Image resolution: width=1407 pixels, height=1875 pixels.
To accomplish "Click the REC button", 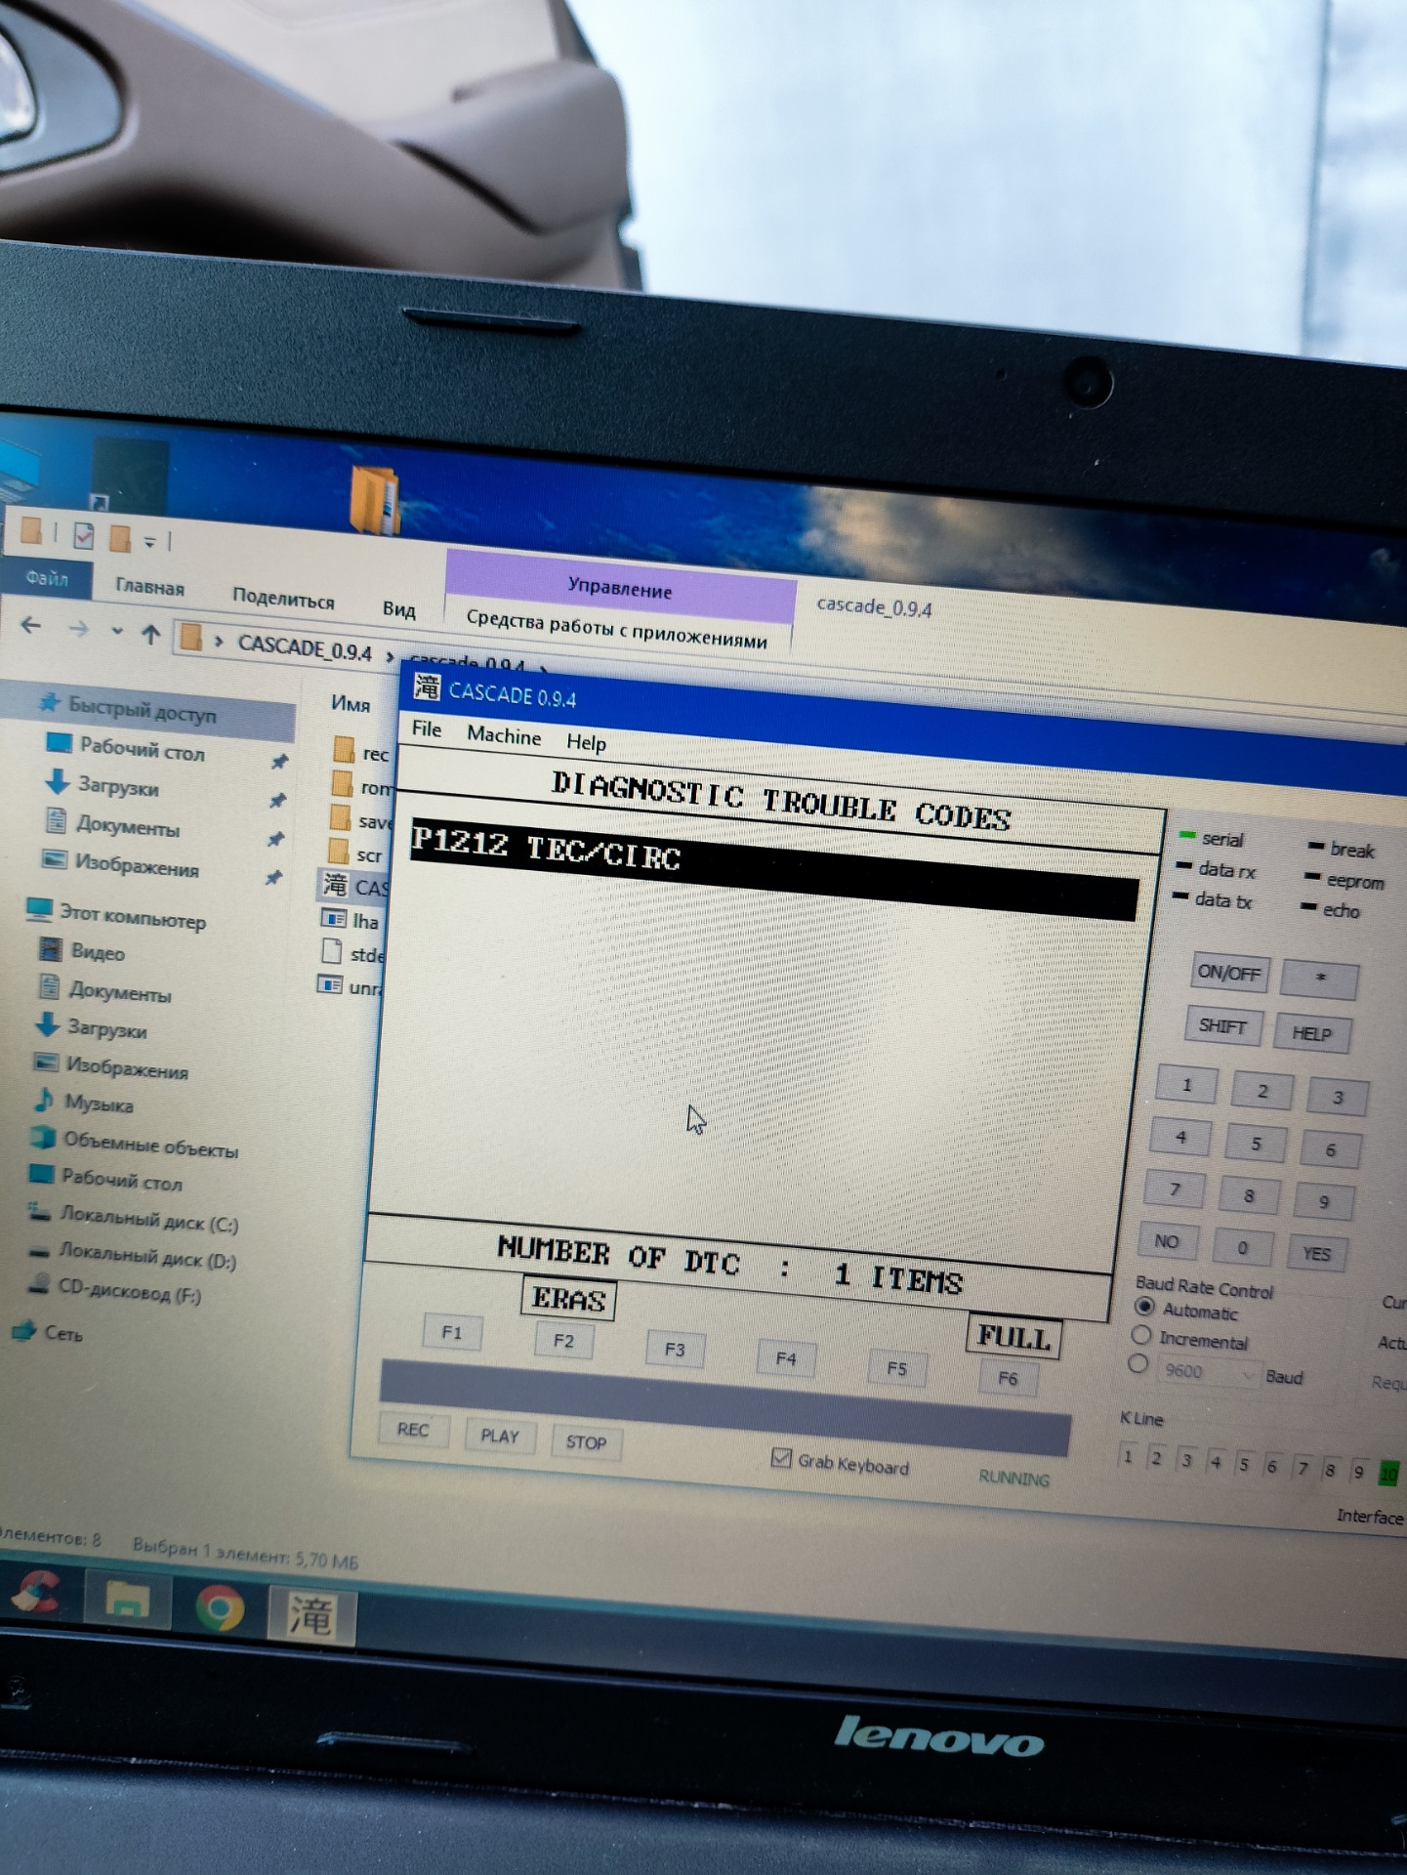I will (413, 1430).
